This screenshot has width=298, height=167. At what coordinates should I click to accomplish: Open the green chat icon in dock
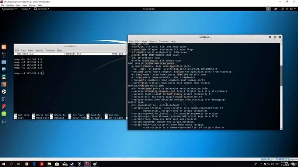4,114
